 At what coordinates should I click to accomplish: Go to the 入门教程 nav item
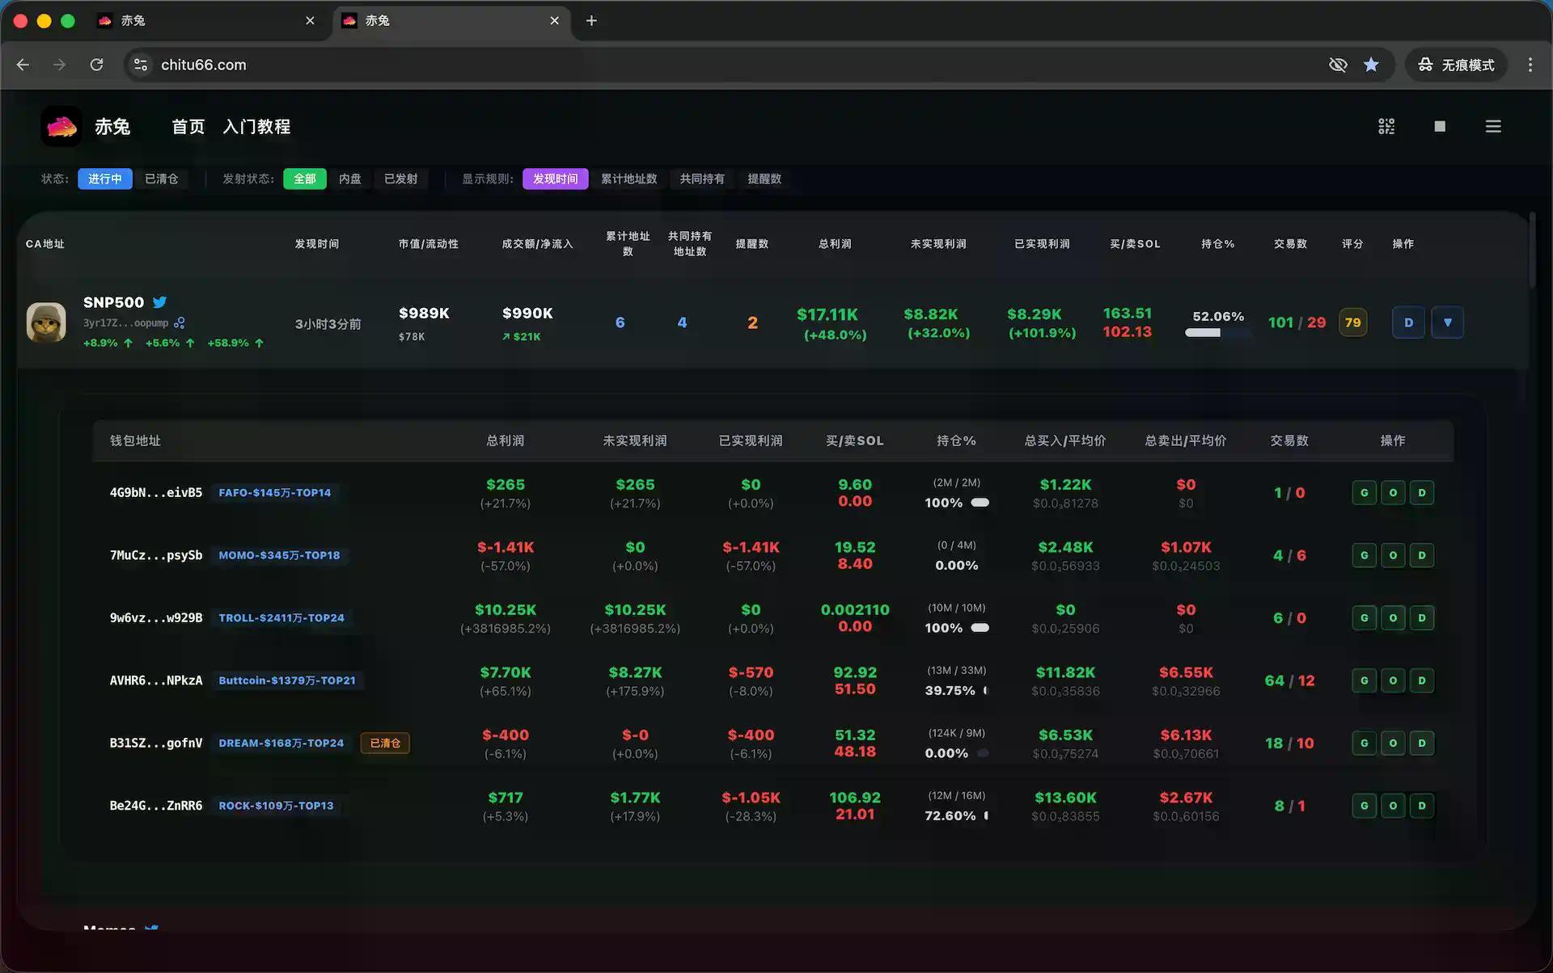(256, 127)
